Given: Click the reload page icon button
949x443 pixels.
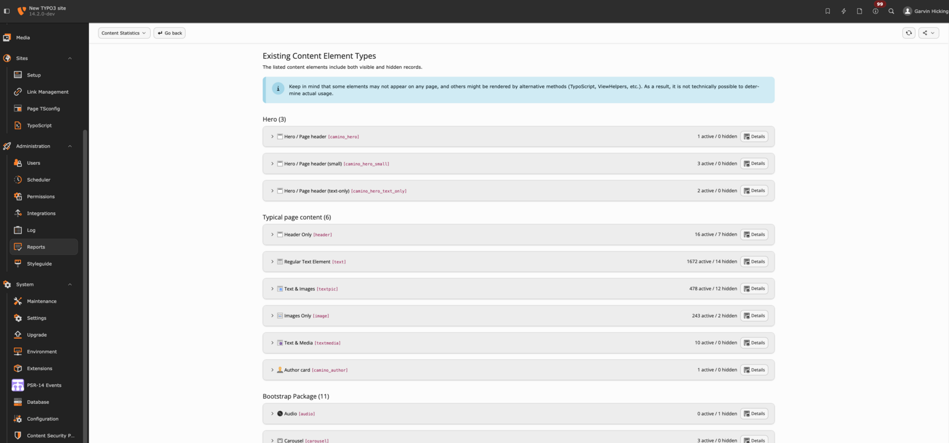Looking at the screenshot, I should pos(909,33).
